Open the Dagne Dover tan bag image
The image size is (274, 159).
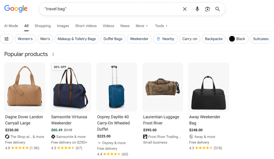25,87
